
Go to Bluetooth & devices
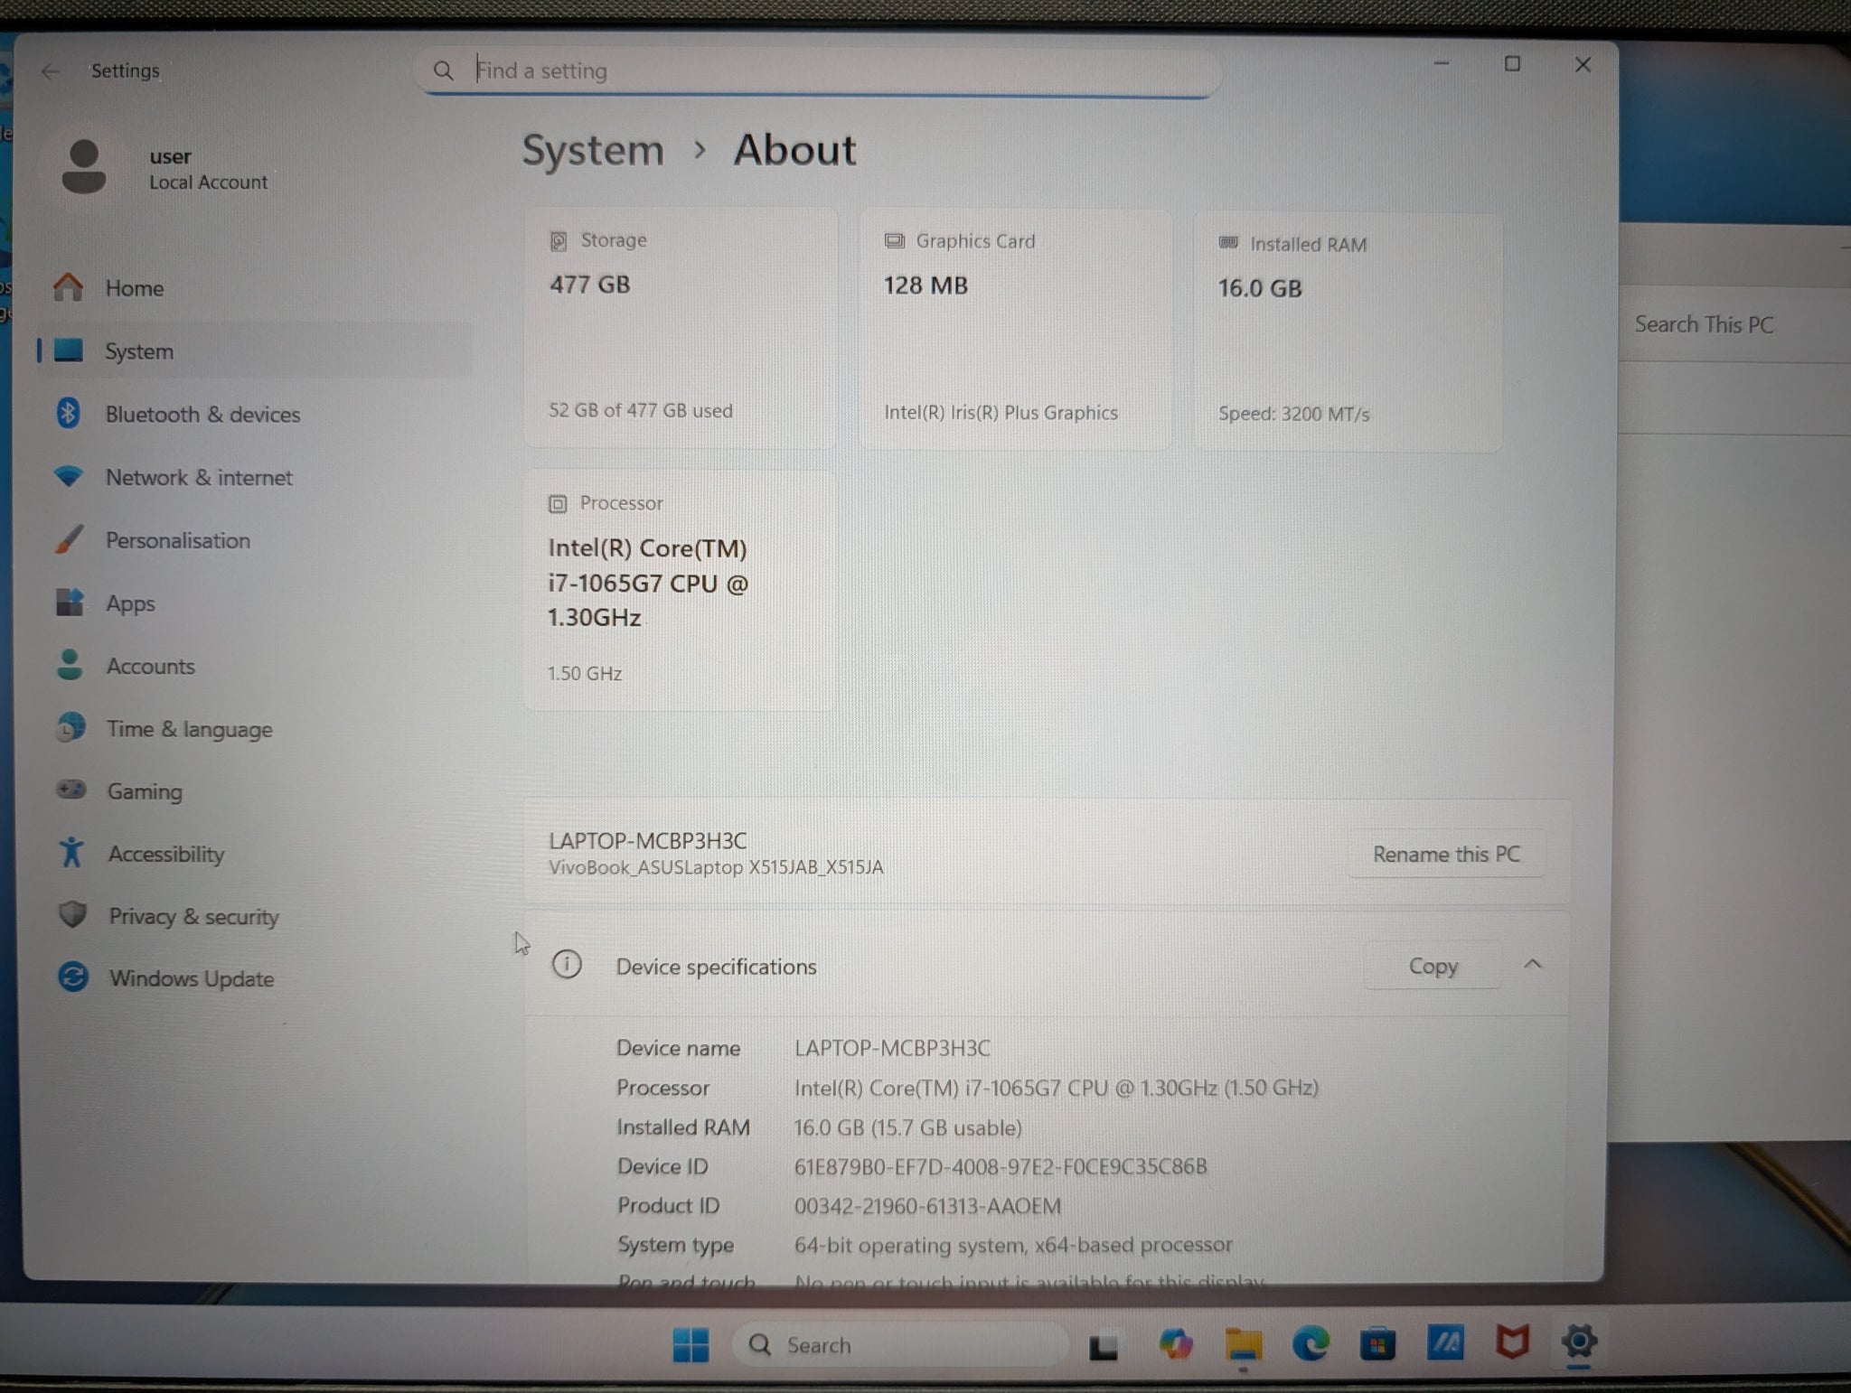tap(255, 414)
